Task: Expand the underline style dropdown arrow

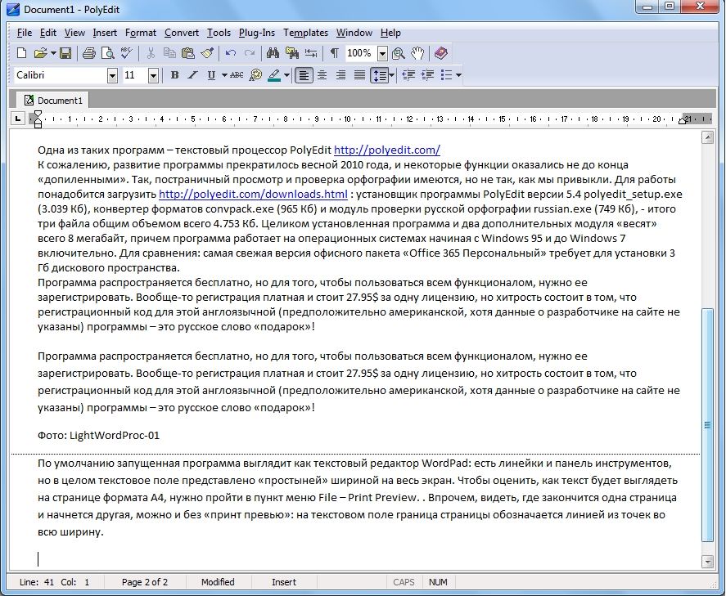Action: (x=224, y=75)
